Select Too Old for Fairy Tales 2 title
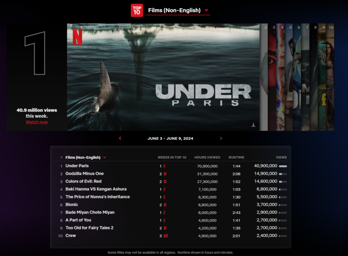 point(90,228)
